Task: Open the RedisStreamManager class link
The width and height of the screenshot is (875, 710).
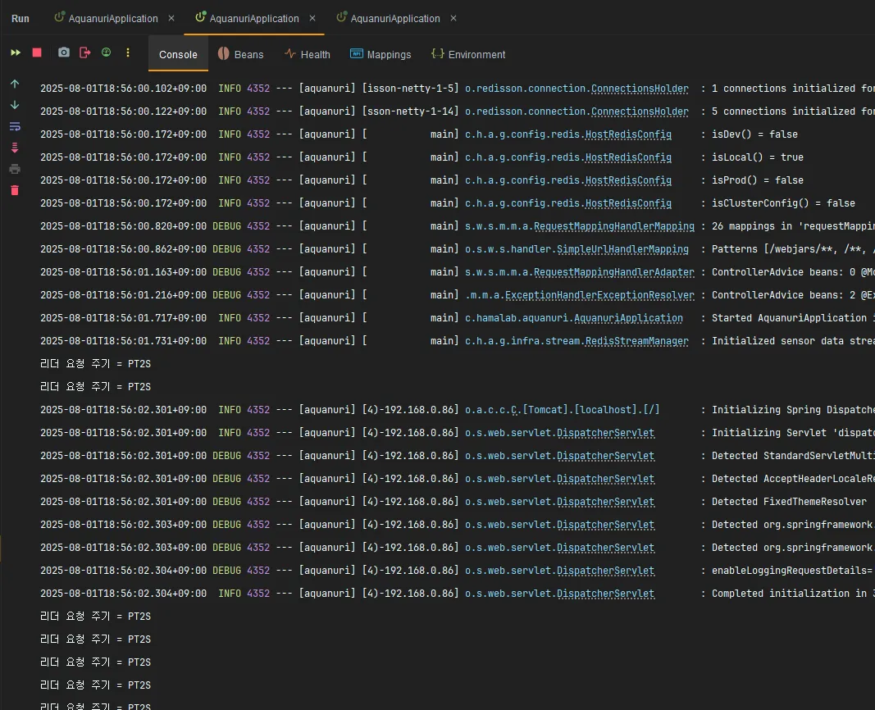Action: pos(636,341)
